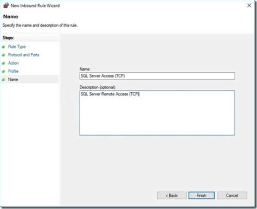Close the wizard window with X
The width and height of the screenshot is (257, 209).
tap(249, 5)
